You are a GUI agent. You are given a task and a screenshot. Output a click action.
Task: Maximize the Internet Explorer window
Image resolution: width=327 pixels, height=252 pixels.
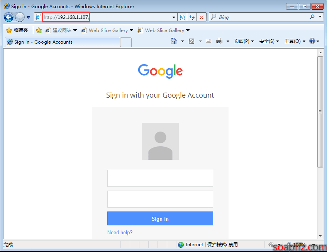click(305, 7)
